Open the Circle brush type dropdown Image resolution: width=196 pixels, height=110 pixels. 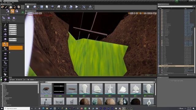click(9, 19)
